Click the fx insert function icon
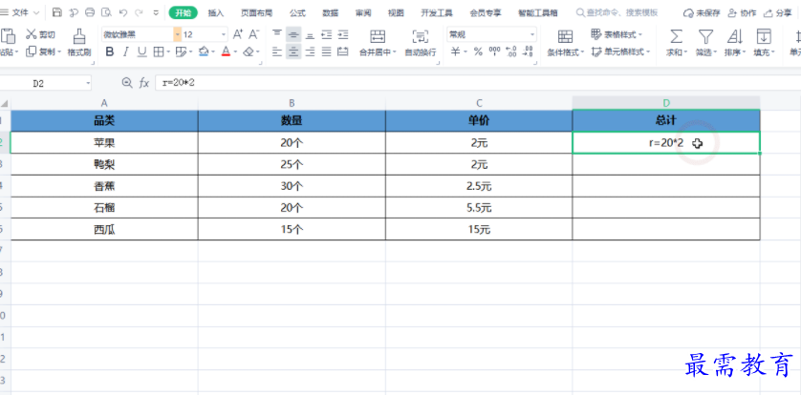This screenshot has height=395, width=801. 144,83
